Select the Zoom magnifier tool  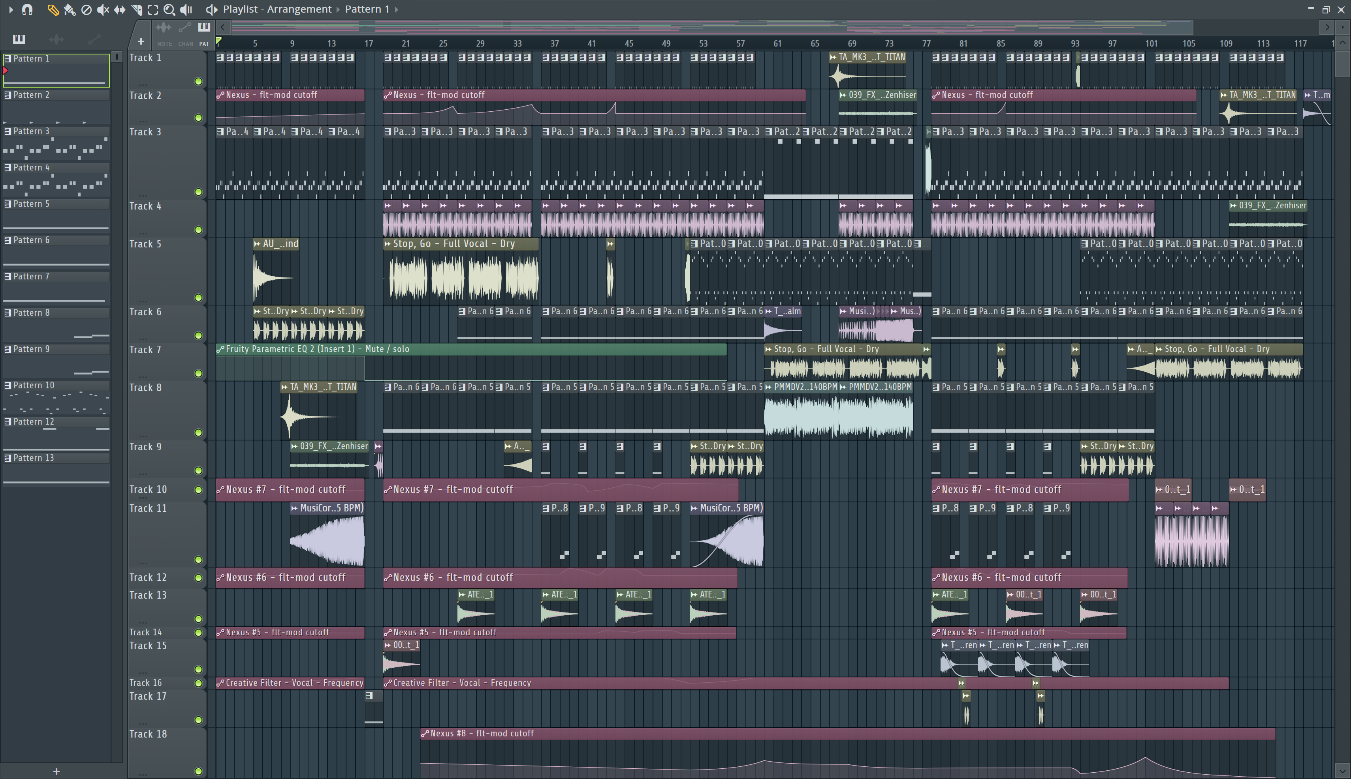(169, 9)
